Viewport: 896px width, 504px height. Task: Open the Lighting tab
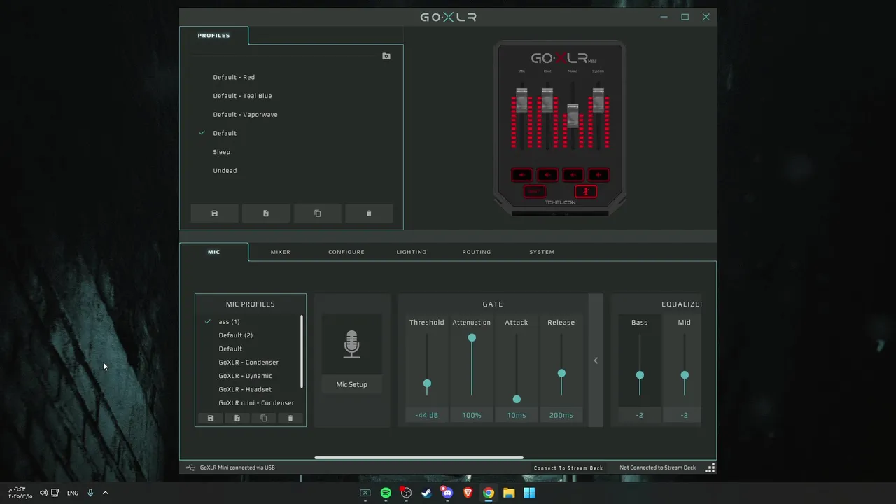(412, 252)
